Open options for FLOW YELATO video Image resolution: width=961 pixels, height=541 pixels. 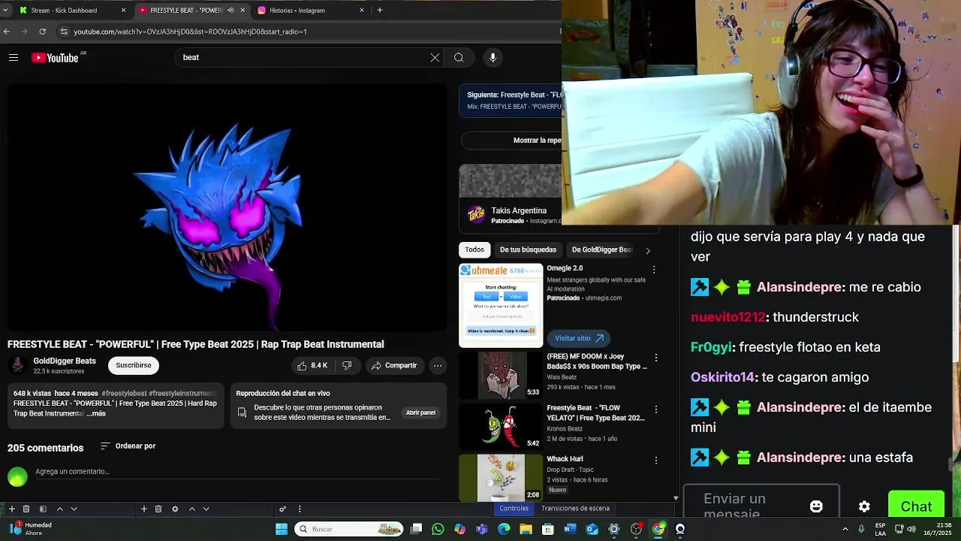[656, 410]
